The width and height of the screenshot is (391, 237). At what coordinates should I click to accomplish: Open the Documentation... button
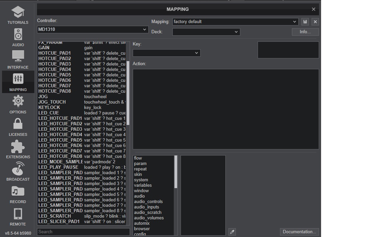pyautogui.click(x=299, y=232)
